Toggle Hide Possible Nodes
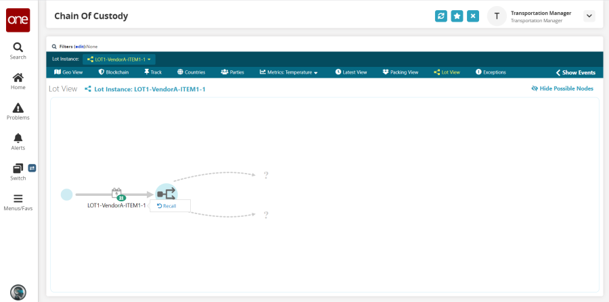The image size is (609, 302). click(x=562, y=89)
